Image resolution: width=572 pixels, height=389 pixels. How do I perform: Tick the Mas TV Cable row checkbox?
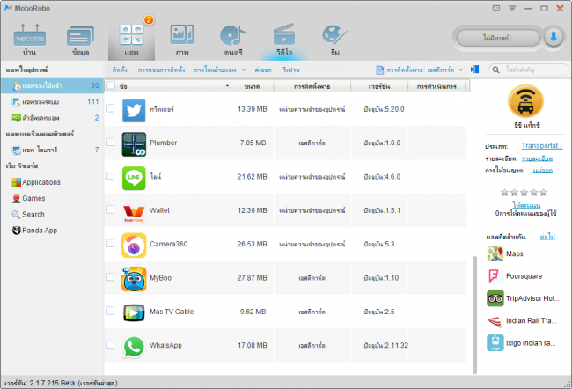pos(111,311)
